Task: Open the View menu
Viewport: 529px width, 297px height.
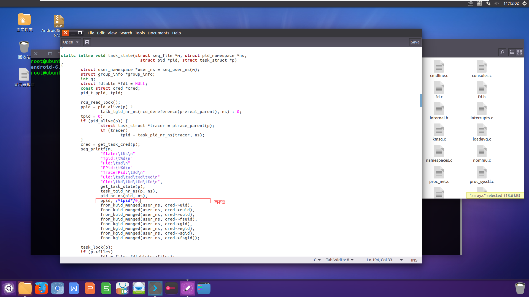Action: click(112, 33)
